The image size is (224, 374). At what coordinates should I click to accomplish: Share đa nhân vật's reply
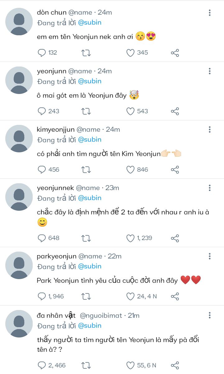[175, 365]
